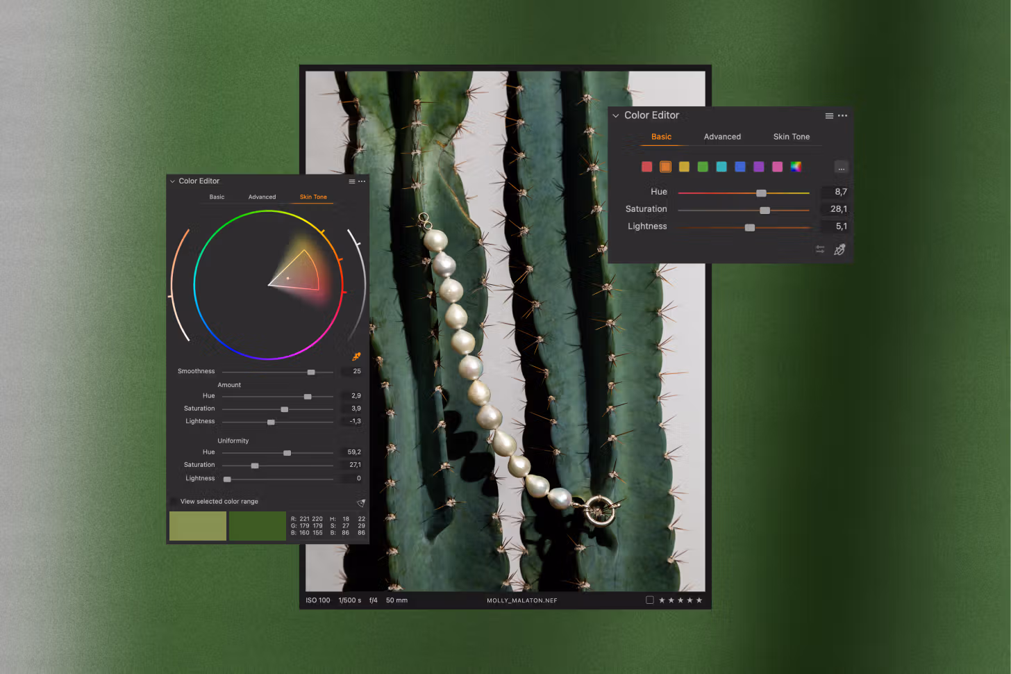Open the hamburger menu in the right Color Editor

(829, 116)
